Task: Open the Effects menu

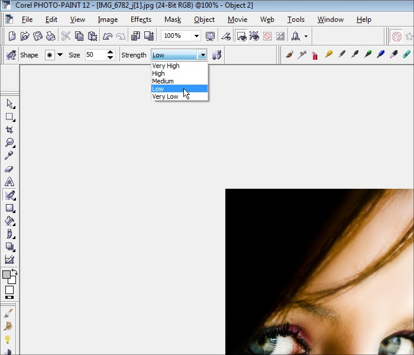Action: coord(141,20)
